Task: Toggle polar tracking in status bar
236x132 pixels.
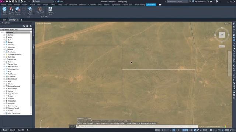Action: (174, 130)
